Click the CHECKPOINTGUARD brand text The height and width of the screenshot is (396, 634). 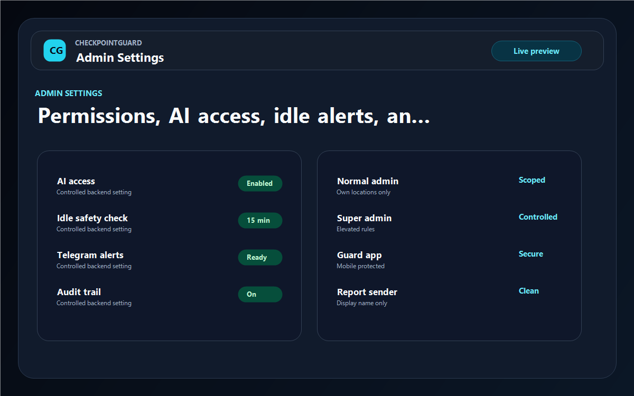pos(108,43)
